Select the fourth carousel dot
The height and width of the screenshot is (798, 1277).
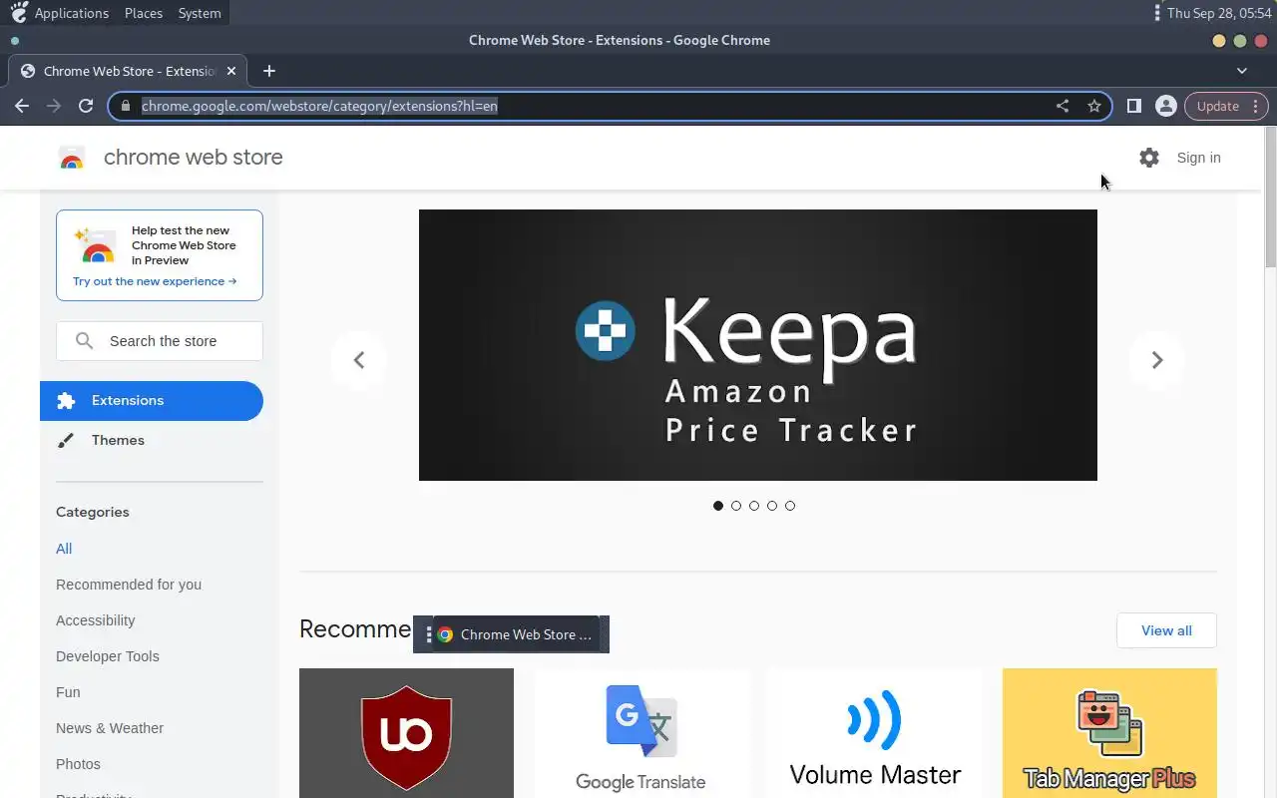(x=772, y=506)
